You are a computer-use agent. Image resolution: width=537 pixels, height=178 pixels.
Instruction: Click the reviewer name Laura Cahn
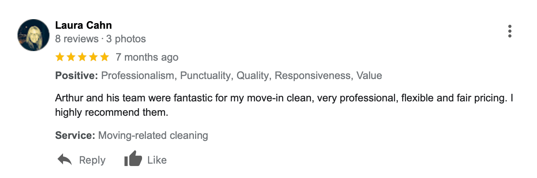(x=83, y=26)
